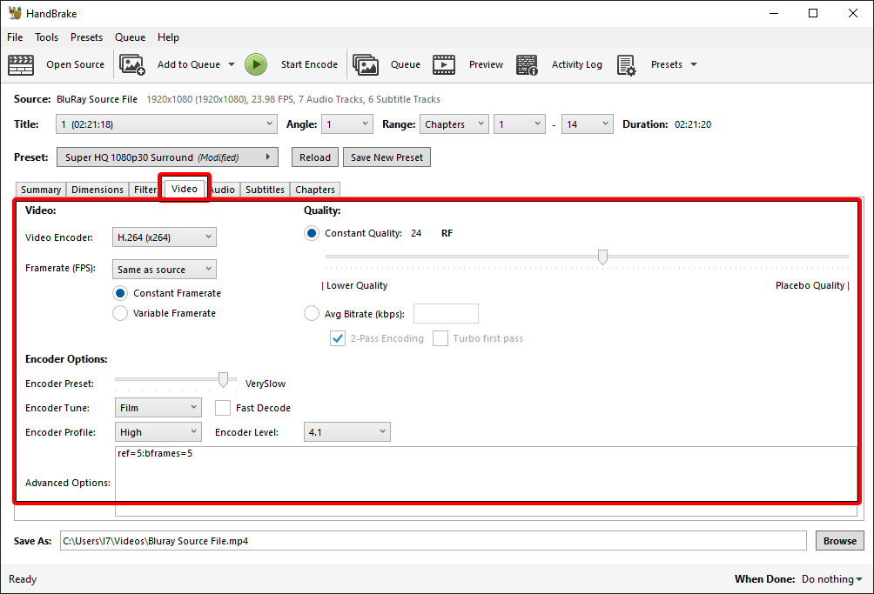
Task: Select the Avg Bitrate quality mode
Action: coord(311,313)
